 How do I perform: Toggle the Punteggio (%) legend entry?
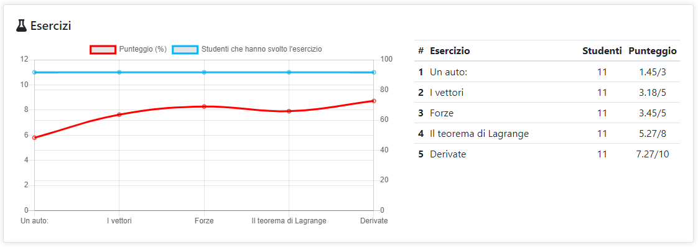coord(128,49)
